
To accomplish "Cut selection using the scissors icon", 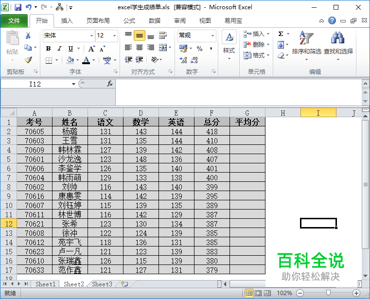I will [x=28, y=35].
